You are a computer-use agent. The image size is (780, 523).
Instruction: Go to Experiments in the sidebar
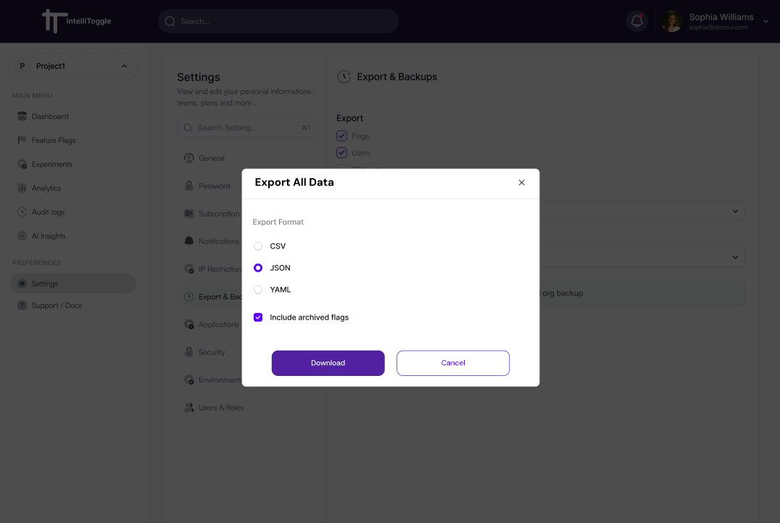pyautogui.click(x=51, y=164)
